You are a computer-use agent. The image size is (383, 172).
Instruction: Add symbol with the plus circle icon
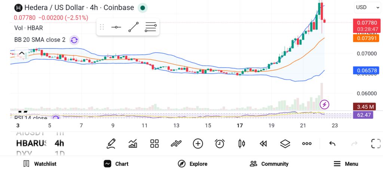click(198, 144)
